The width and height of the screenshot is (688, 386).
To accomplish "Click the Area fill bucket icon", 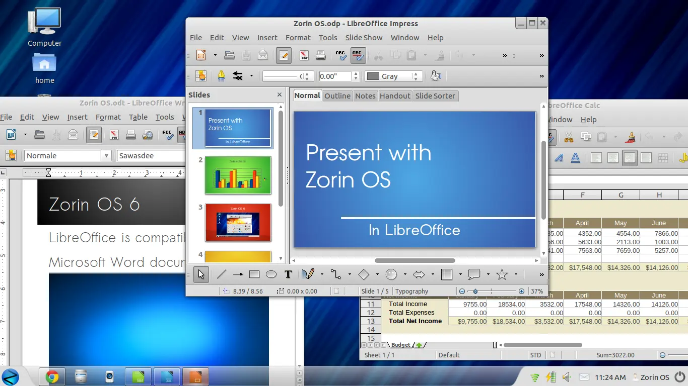I will click(x=436, y=76).
